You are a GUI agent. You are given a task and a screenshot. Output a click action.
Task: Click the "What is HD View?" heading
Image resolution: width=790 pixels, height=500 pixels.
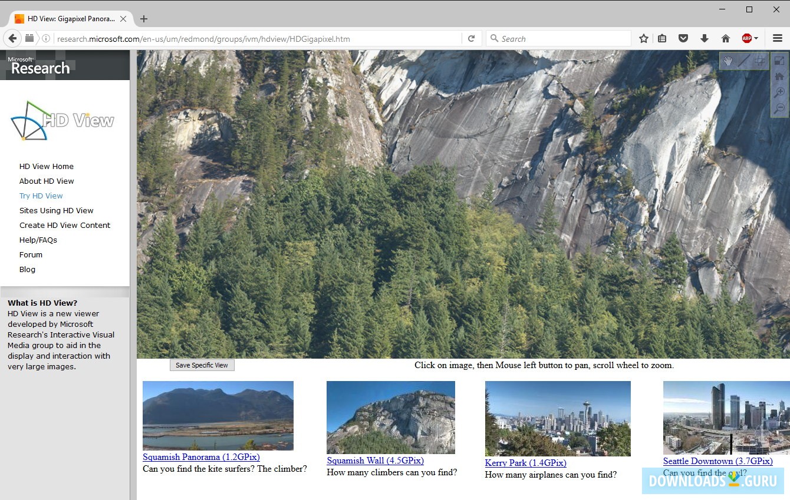coord(42,303)
